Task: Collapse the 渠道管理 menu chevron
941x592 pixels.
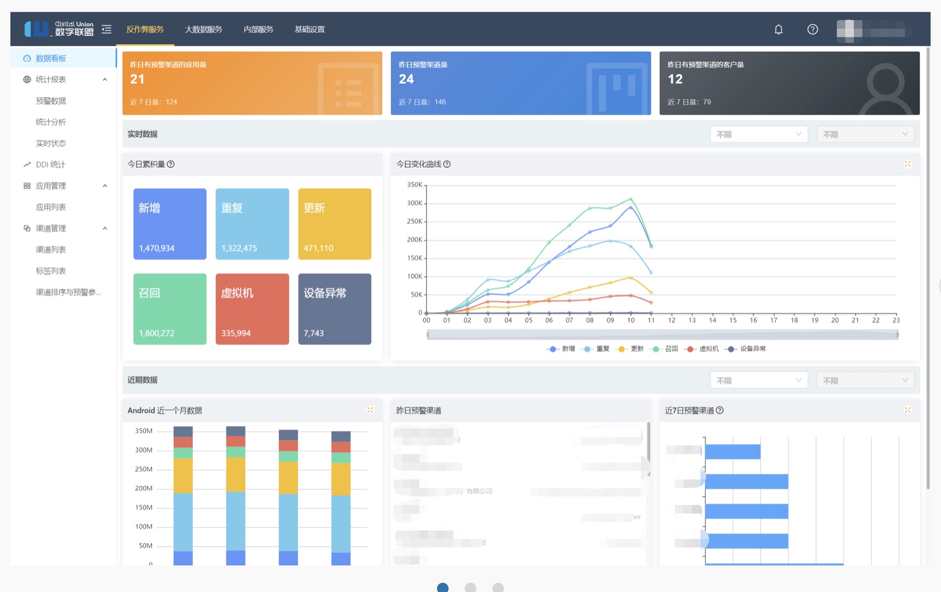Action: pyautogui.click(x=105, y=228)
